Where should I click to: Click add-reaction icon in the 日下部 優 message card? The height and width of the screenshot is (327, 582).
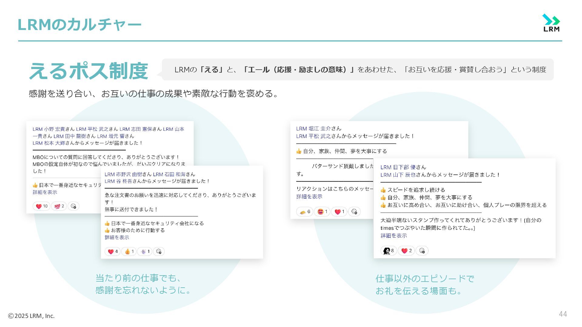(422, 251)
